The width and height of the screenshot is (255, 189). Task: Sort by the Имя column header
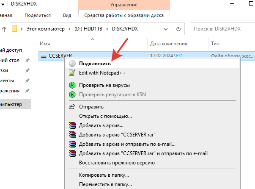pos(45,44)
